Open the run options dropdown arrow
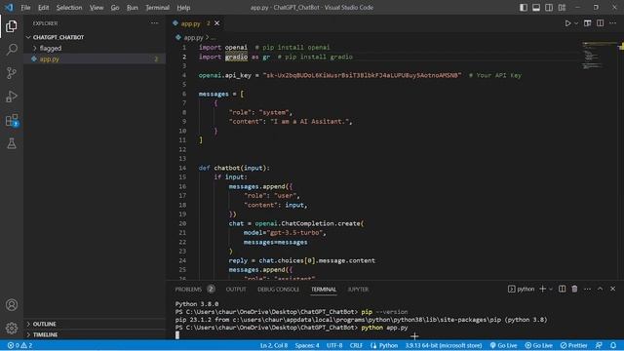Viewport: 624px width, 351px height. tap(576, 23)
